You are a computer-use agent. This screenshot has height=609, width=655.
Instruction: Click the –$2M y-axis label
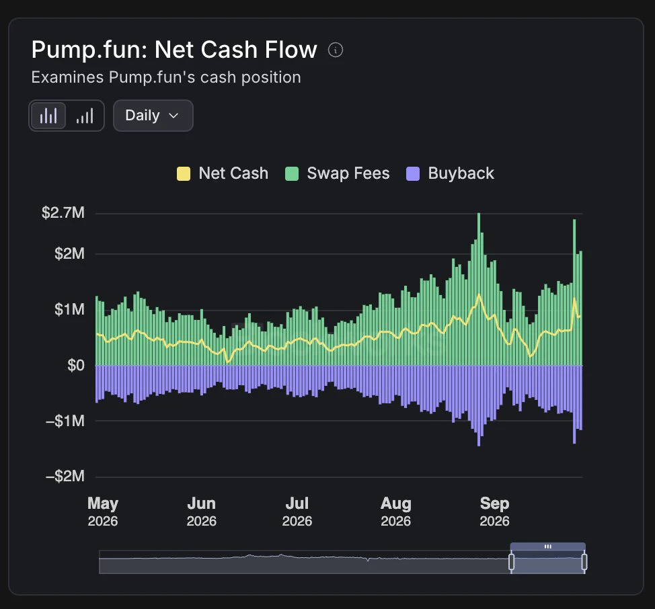coord(65,476)
